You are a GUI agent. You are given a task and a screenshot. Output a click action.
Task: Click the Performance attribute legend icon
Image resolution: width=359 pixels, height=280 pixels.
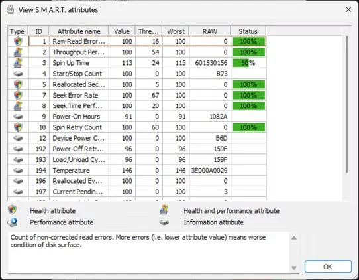pyautogui.click(x=12, y=222)
